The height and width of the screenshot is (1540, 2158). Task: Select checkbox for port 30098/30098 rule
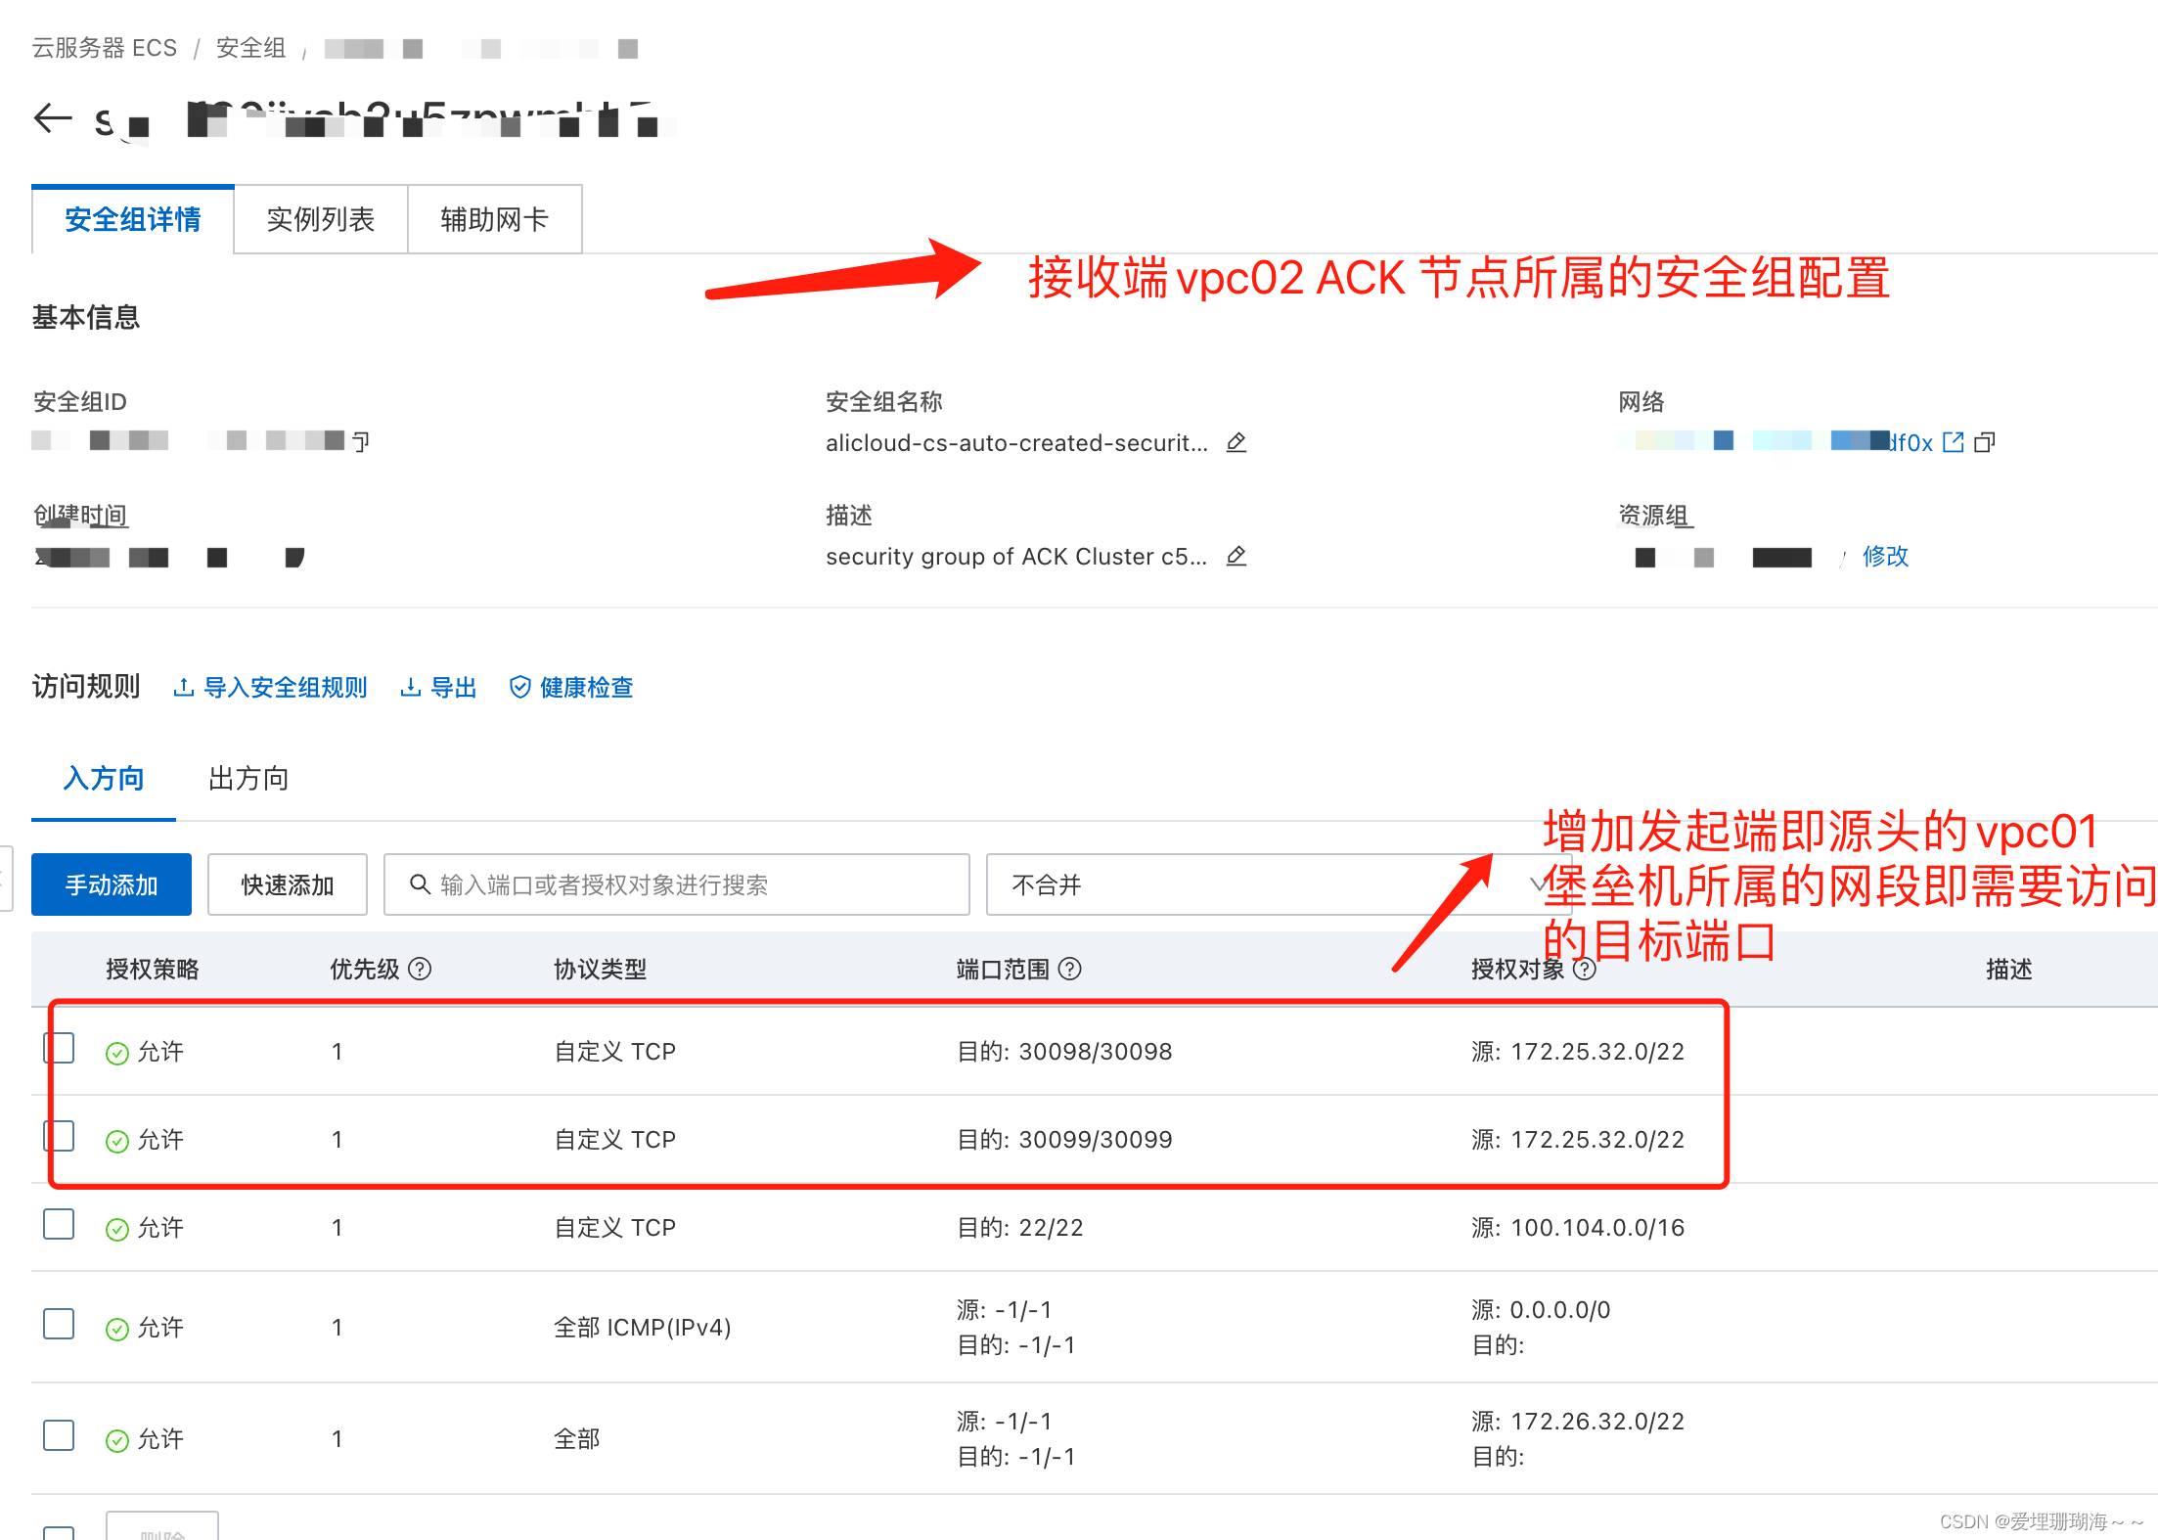click(59, 1047)
